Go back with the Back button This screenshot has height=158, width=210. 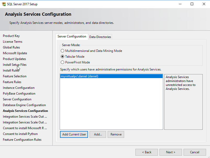coord(147,152)
